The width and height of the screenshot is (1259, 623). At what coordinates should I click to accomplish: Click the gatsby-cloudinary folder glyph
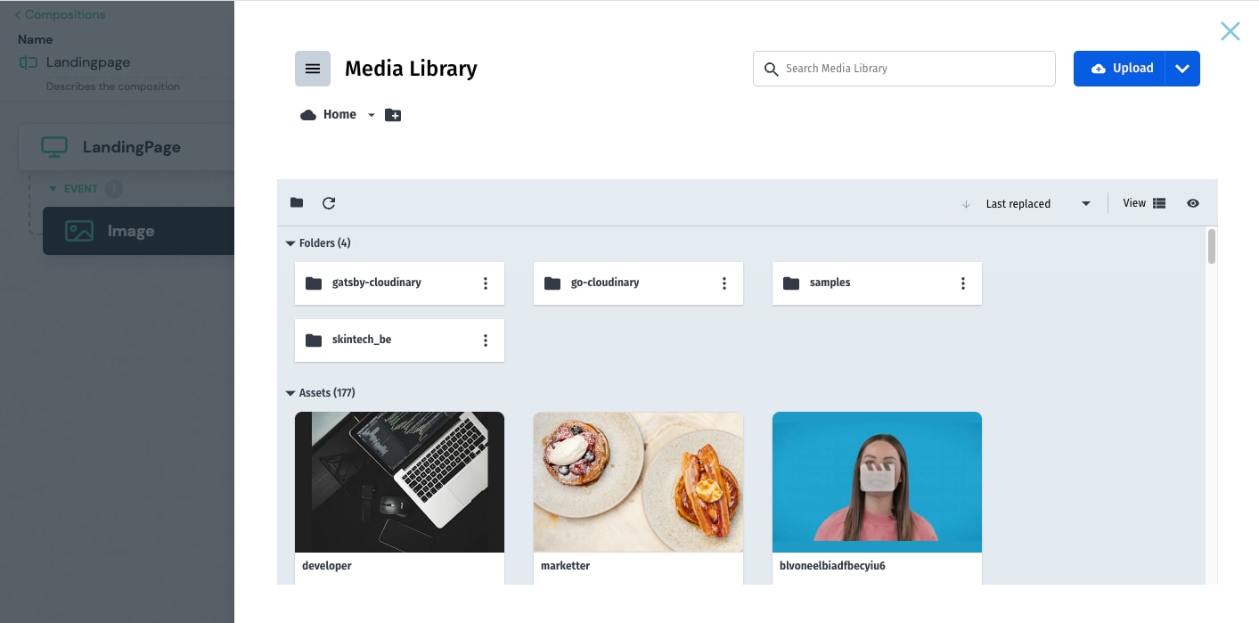(x=314, y=283)
